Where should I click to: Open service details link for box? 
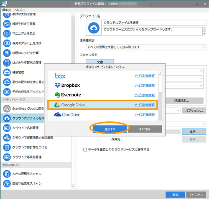click(145, 76)
